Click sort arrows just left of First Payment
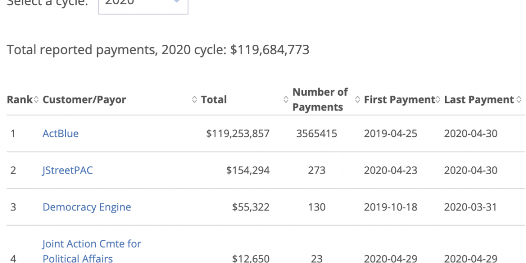The height and width of the screenshot is (263, 526). (x=358, y=99)
